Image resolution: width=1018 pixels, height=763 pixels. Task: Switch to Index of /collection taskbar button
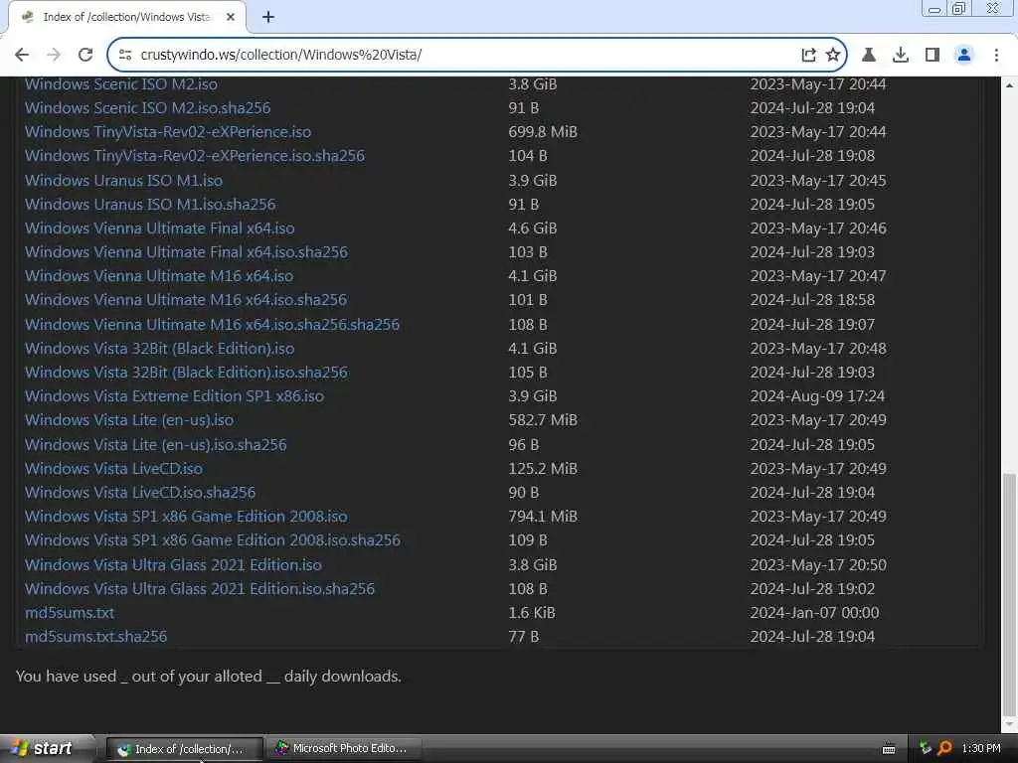coord(184,749)
